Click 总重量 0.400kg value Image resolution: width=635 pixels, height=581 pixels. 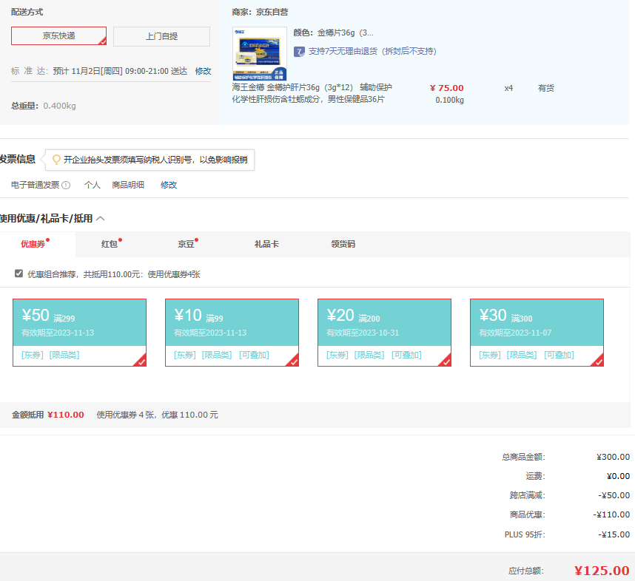pos(59,106)
